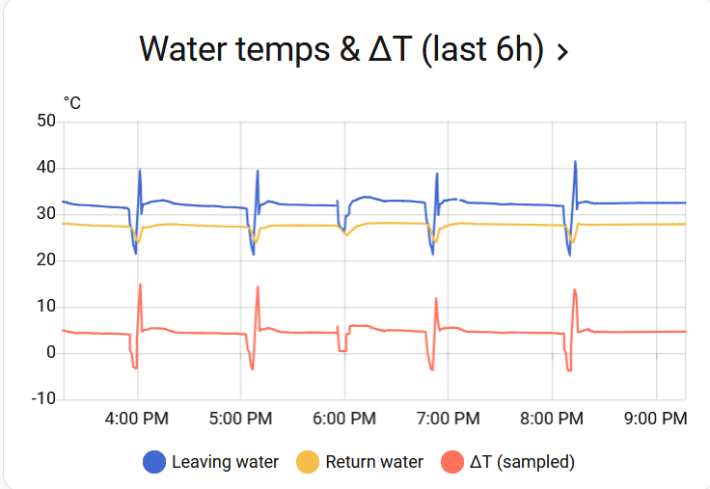Click the blue Leaving water legend dot
The image size is (710, 489).
click(x=154, y=462)
